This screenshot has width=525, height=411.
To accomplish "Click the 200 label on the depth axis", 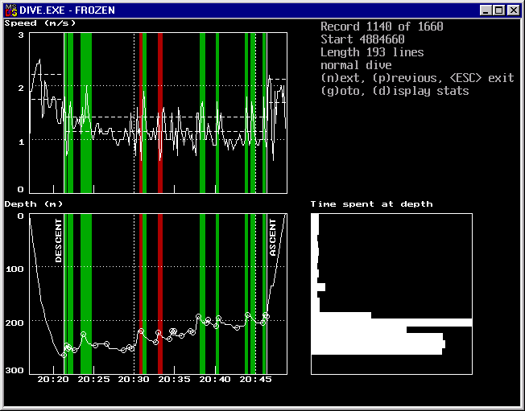I will (x=14, y=323).
